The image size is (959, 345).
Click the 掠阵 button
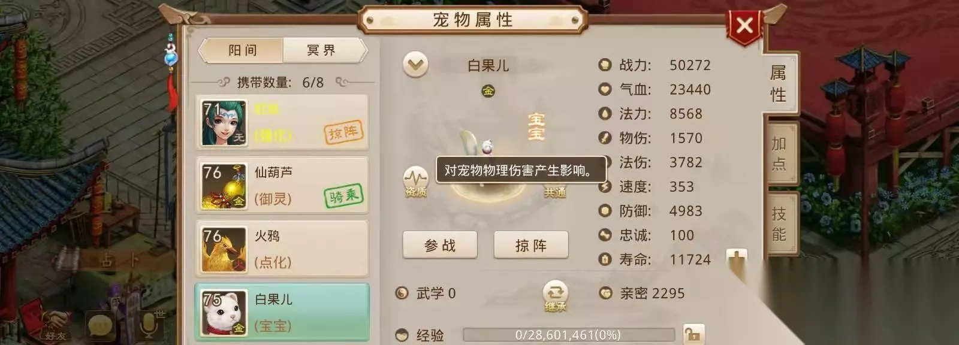(x=531, y=245)
